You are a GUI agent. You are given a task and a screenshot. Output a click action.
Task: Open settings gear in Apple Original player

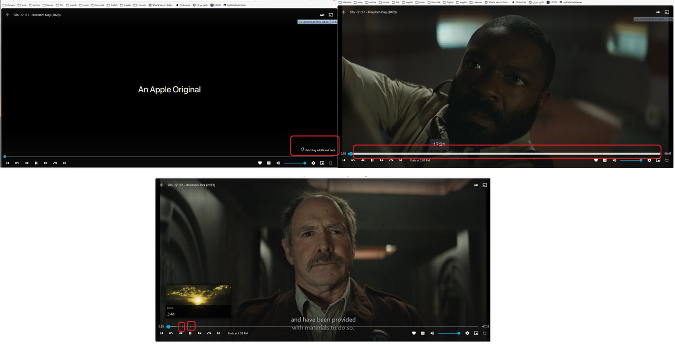click(313, 163)
